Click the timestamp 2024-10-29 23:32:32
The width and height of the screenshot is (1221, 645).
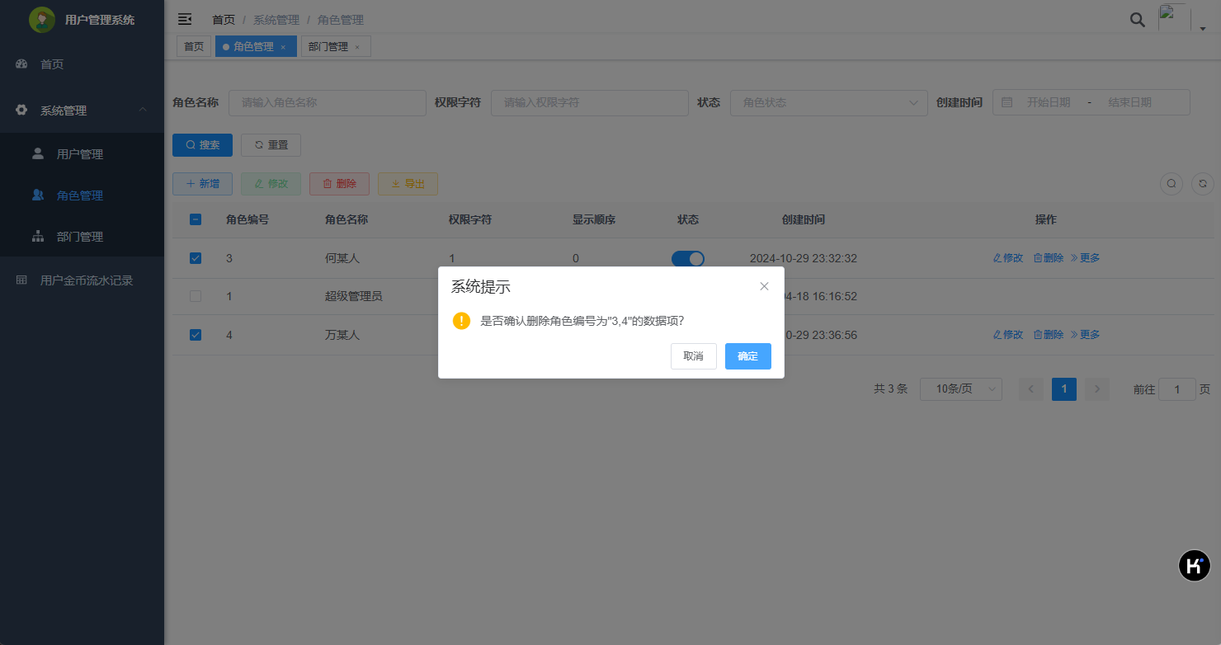pos(804,258)
